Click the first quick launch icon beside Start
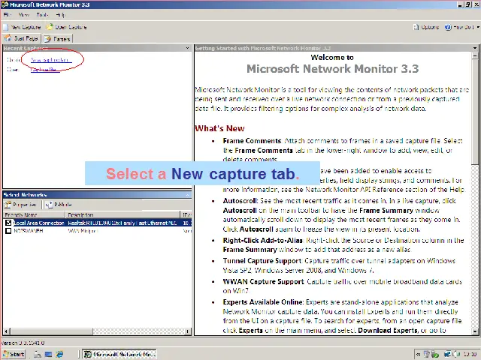This screenshot has height=360, width=481. [38, 354]
